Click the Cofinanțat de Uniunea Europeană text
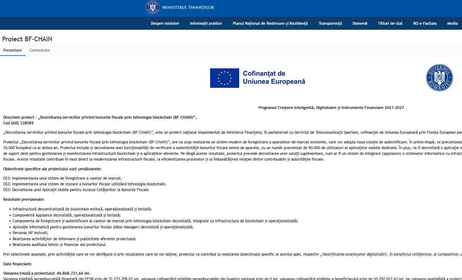 tap(274, 77)
